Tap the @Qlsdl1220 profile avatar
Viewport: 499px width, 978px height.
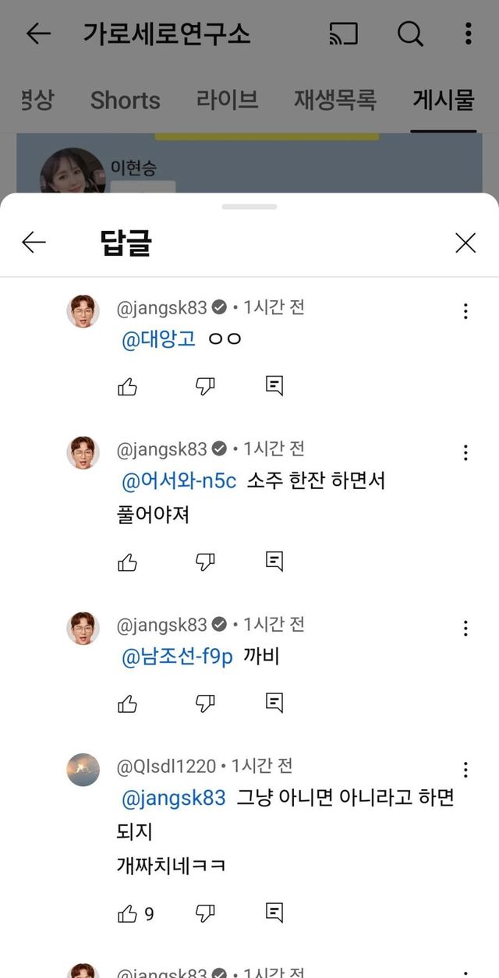83,770
